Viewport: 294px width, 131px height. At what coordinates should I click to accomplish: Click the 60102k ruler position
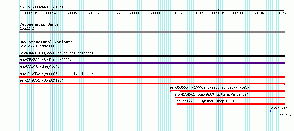218,13
